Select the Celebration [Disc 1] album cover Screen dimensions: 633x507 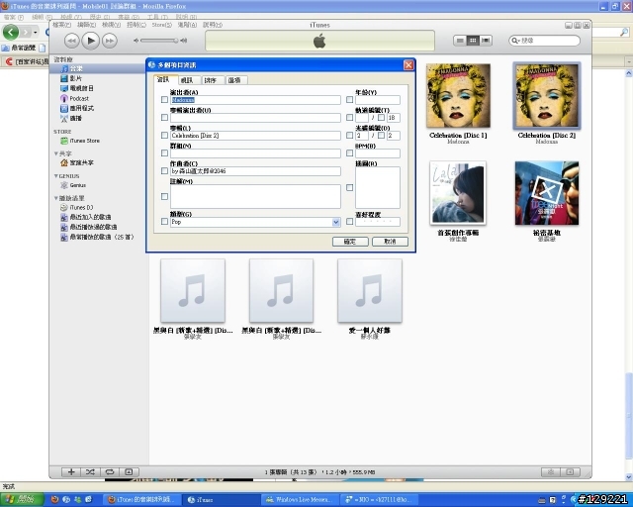(x=458, y=96)
